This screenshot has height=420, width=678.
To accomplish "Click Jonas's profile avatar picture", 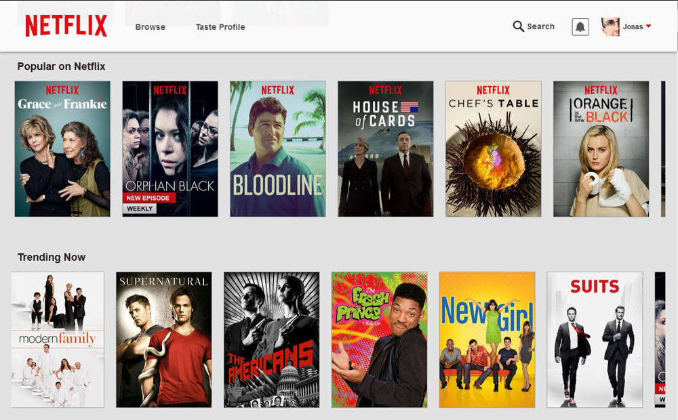I will click(x=610, y=27).
